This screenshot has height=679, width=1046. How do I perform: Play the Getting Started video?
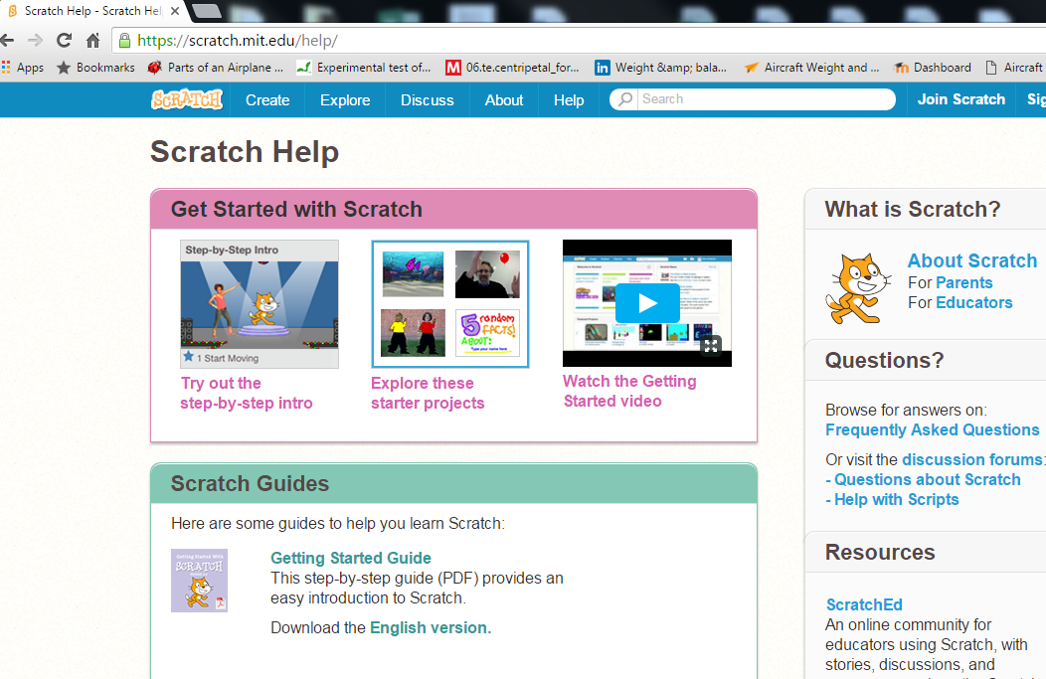[x=647, y=303]
